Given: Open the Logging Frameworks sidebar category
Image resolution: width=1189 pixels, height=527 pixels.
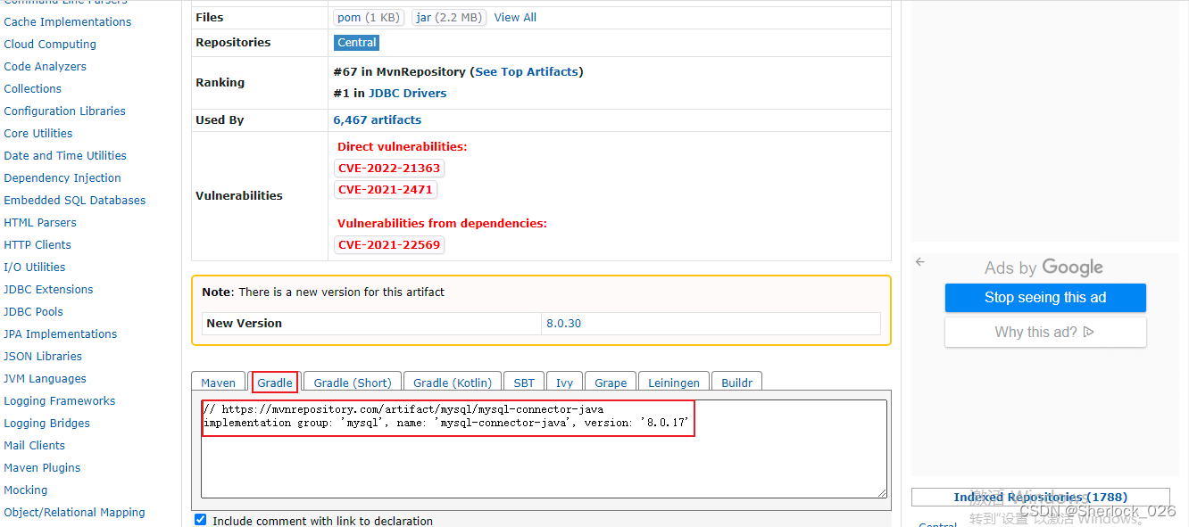Looking at the screenshot, I should coord(59,400).
